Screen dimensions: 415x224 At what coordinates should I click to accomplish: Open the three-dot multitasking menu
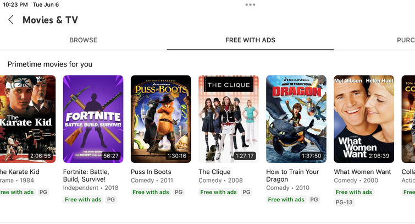coord(250,4)
